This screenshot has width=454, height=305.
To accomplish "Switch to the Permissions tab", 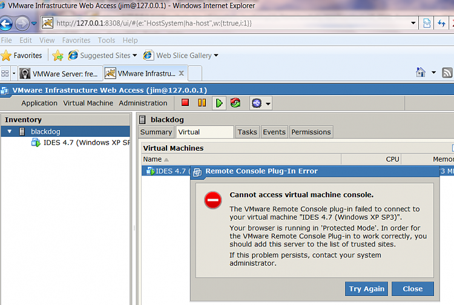I will pyautogui.click(x=311, y=132).
